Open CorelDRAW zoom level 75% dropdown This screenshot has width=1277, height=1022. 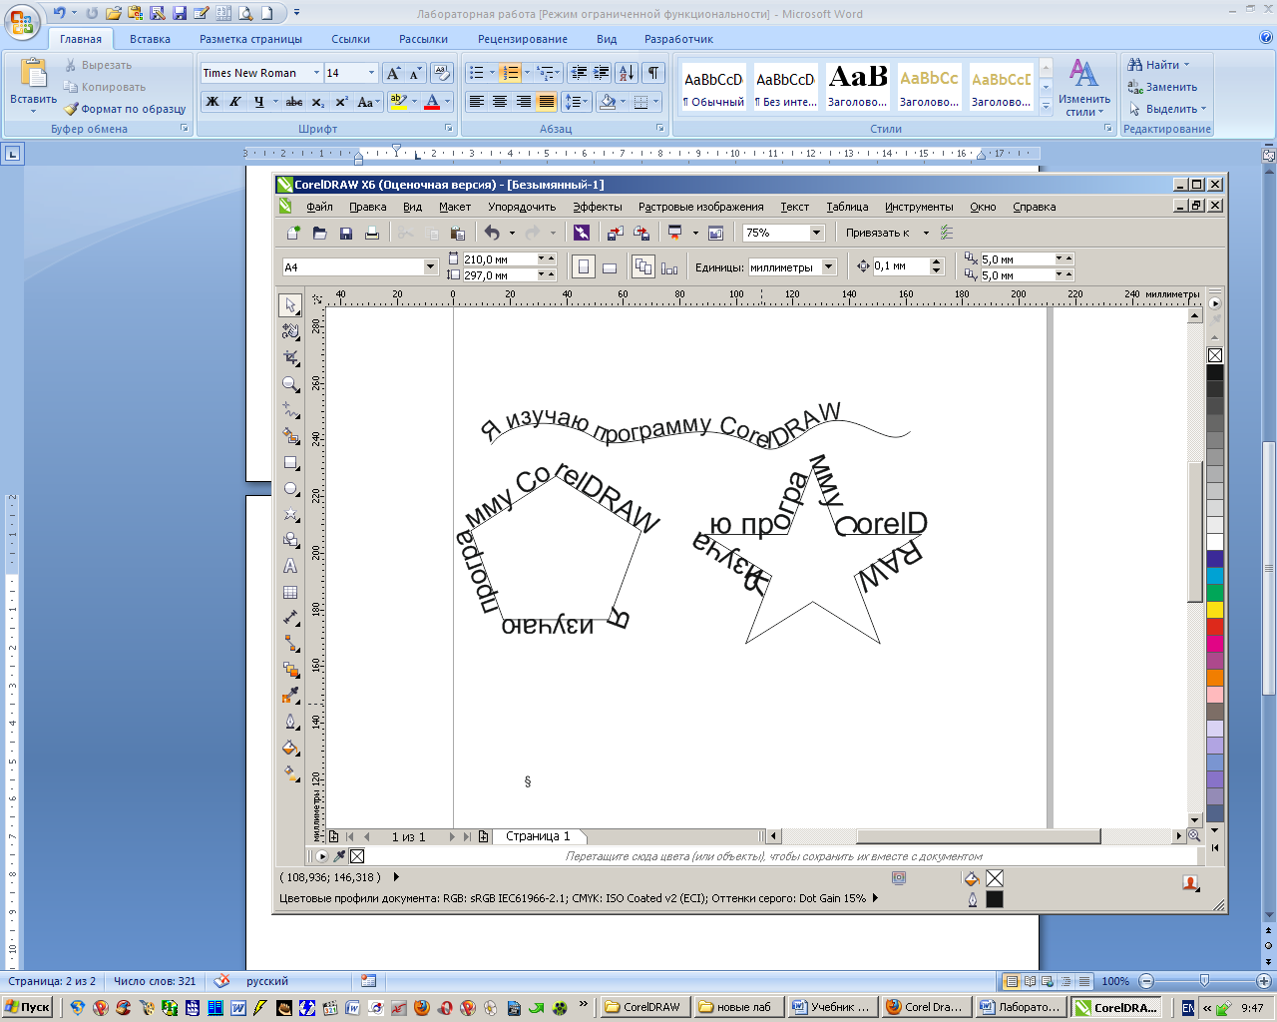[816, 233]
